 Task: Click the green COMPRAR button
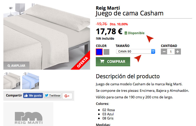click(113, 62)
